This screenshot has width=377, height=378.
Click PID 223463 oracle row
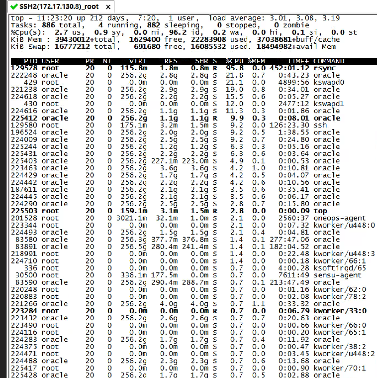click(24, 168)
